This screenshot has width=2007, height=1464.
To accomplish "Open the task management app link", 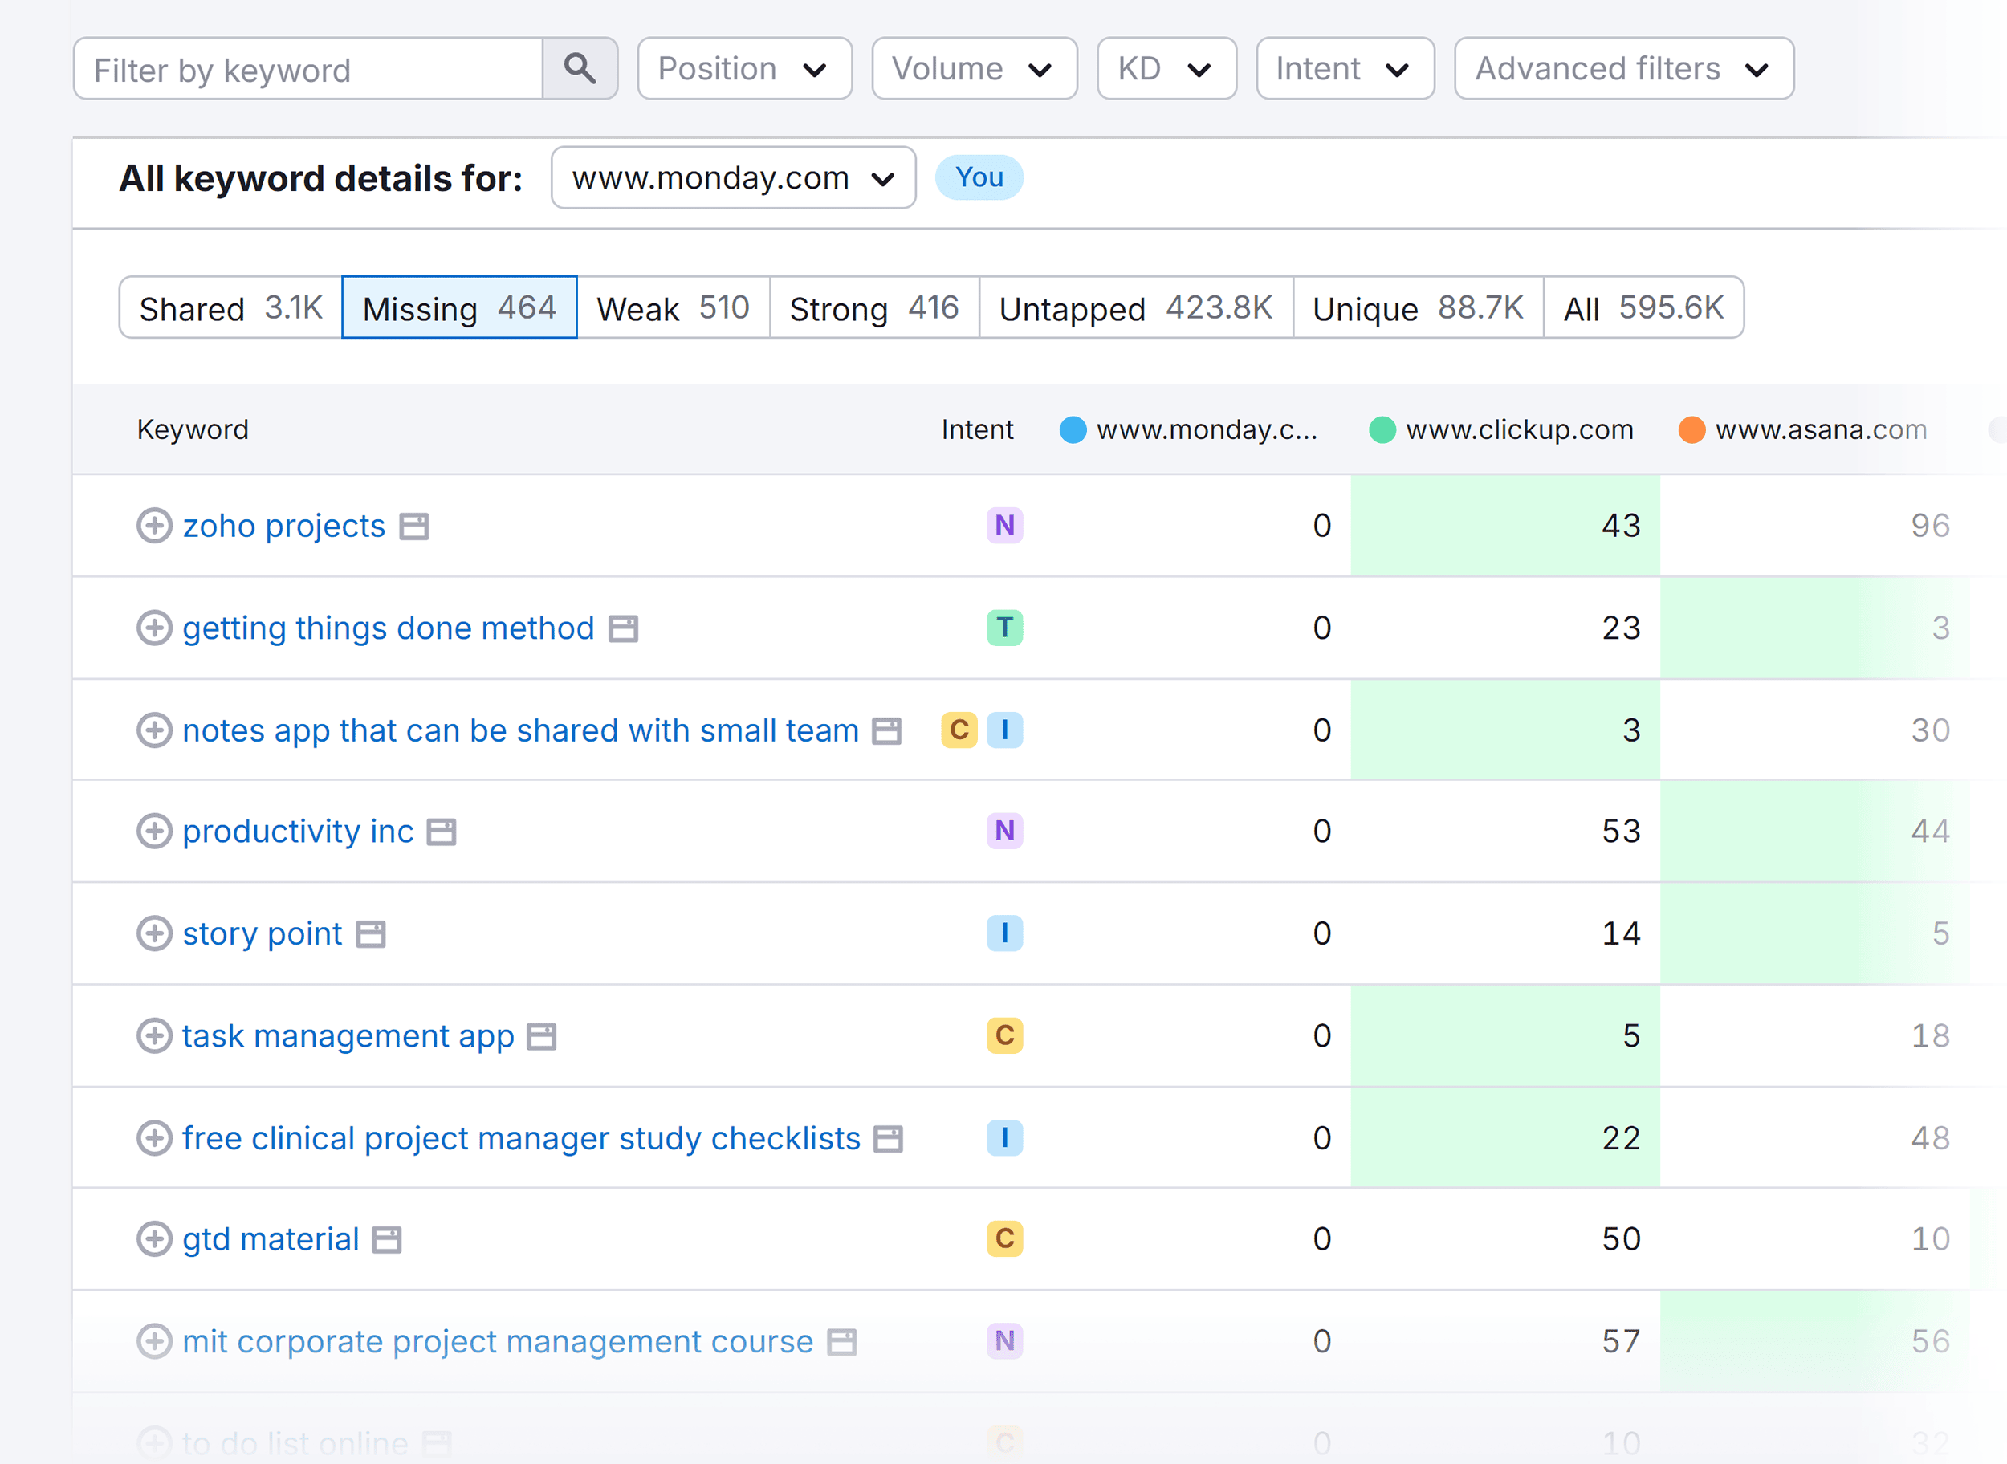I will tap(348, 1036).
